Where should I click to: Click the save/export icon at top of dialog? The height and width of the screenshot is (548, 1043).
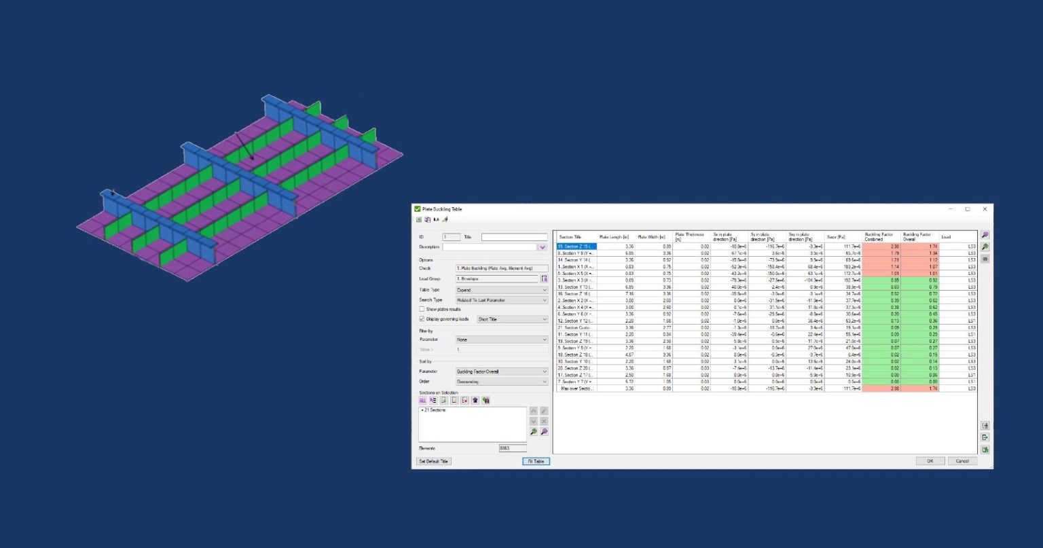click(419, 219)
